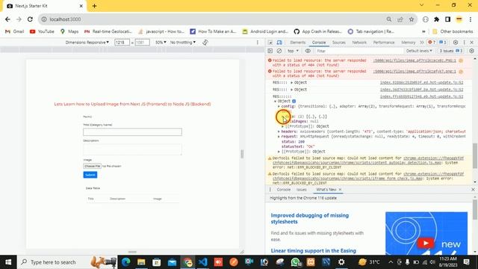Open the Default levels dropdown

pyautogui.click(x=419, y=51)
